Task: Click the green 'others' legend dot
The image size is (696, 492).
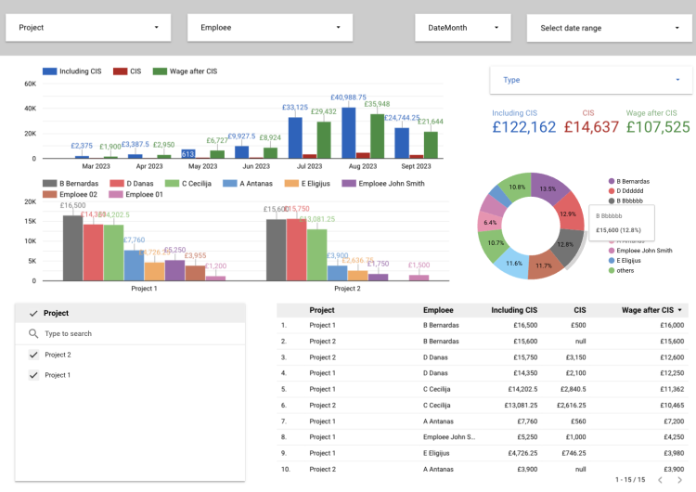Action: tap(612, 270)
